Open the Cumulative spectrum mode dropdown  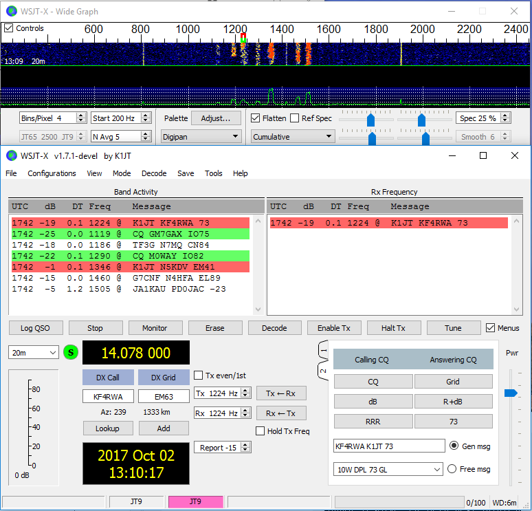tap(292, 137)
